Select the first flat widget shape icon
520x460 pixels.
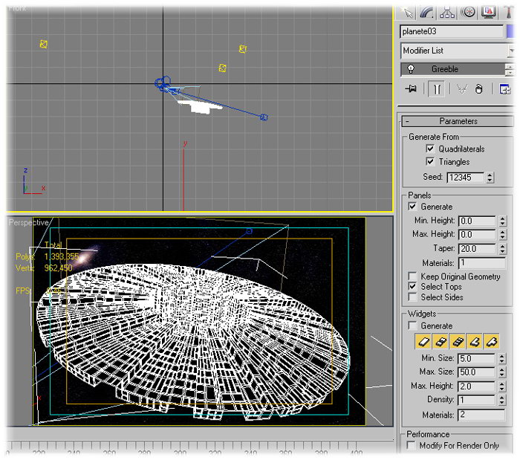coord(422,342)
